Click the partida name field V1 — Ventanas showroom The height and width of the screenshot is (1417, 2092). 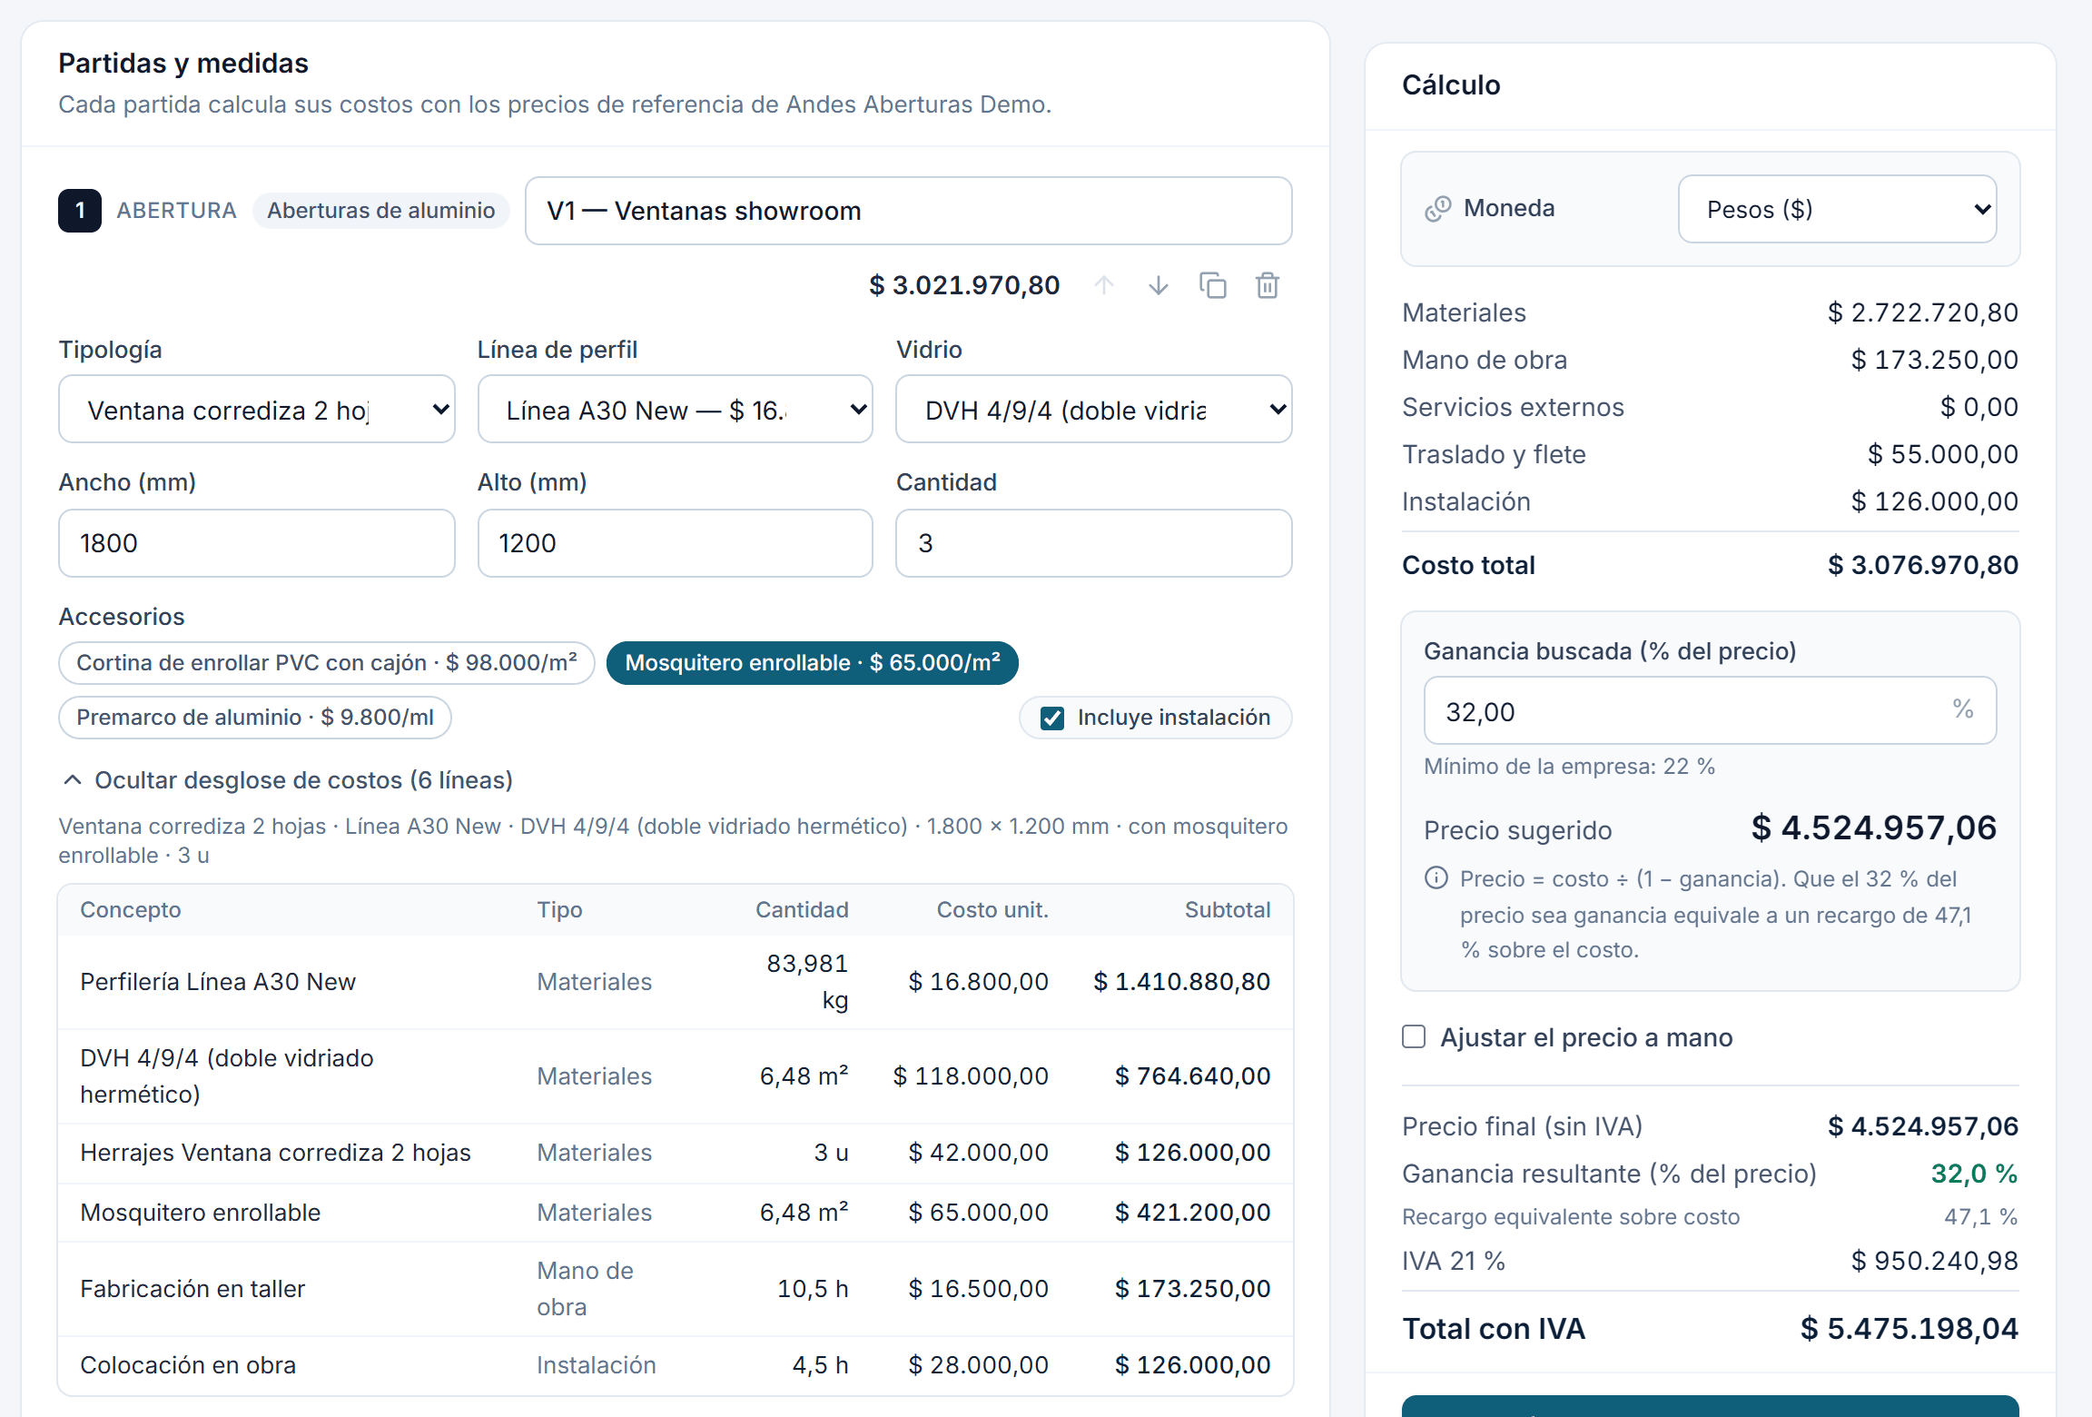coord(909,211)
